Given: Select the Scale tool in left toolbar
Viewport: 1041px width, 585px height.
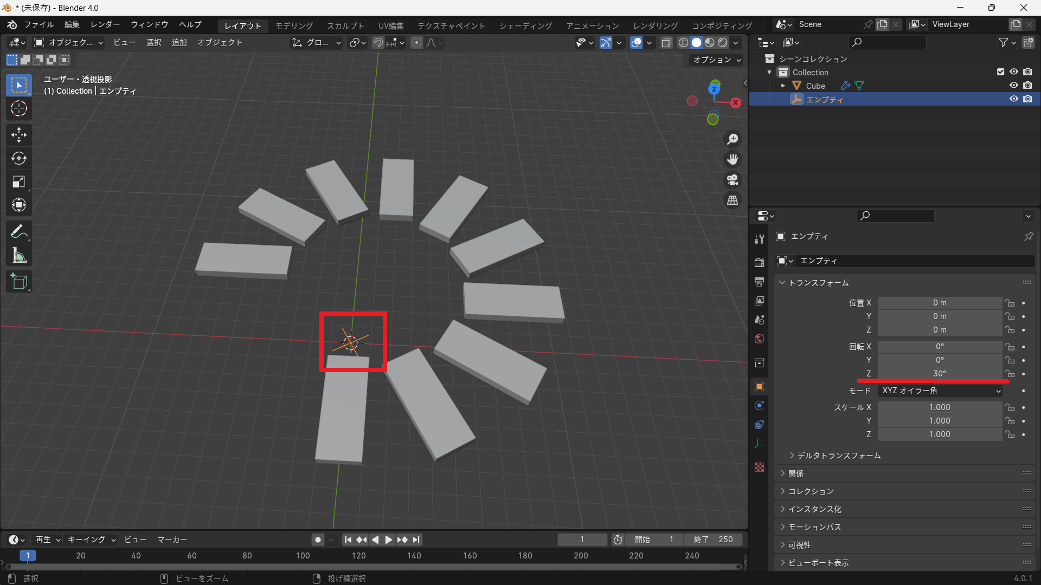Looking at the screenshot, I should tap(19, 182).
